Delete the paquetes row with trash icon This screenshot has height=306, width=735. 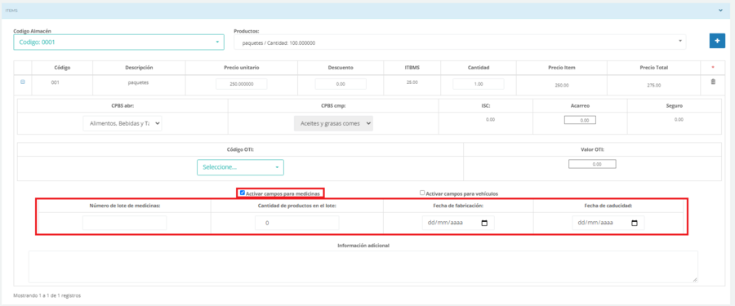[713, 82]
